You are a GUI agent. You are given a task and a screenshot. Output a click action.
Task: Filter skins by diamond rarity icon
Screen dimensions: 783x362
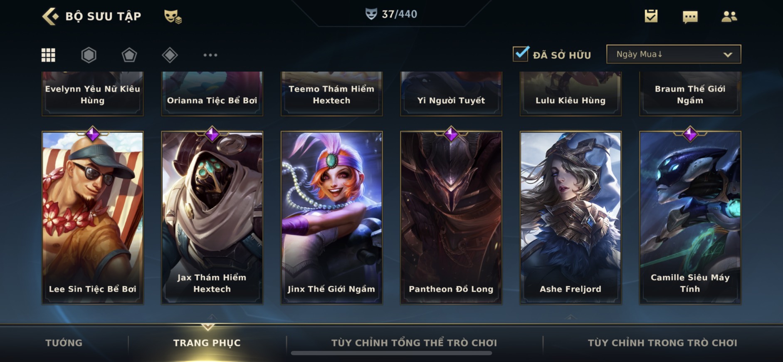click(170, 55)
